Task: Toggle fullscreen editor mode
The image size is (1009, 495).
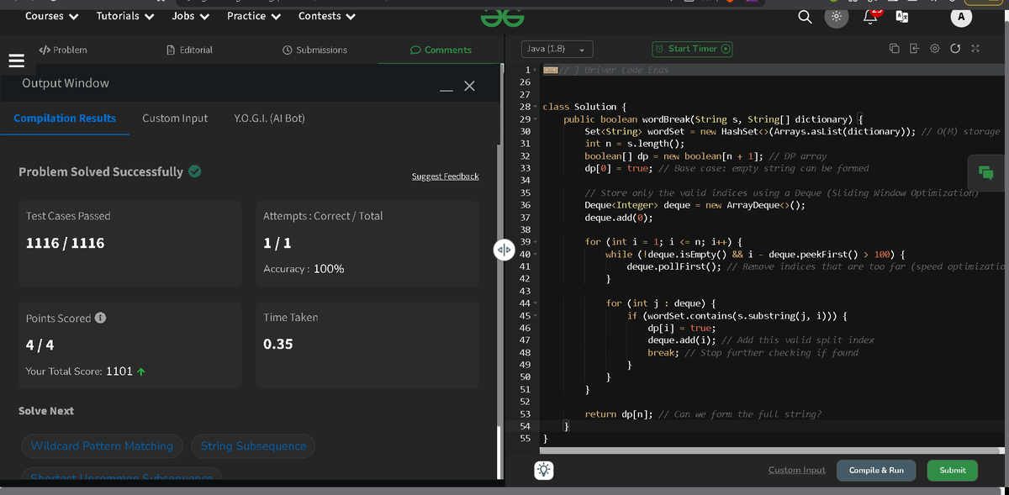Action: [x=975, y=49]
